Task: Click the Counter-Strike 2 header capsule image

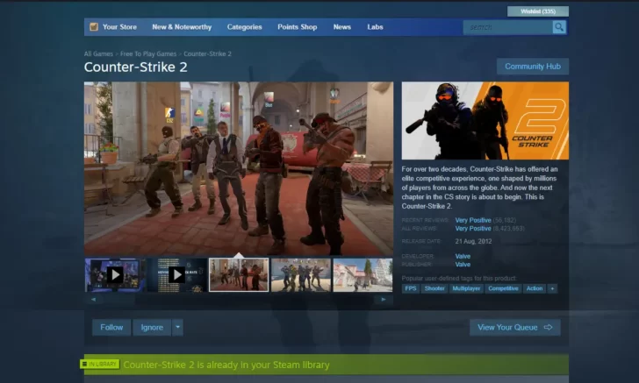Action: click(x=485, y=120)
